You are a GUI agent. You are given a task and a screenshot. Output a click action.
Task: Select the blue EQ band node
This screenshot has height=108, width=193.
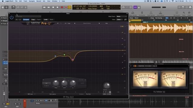(x=55, y=56)
